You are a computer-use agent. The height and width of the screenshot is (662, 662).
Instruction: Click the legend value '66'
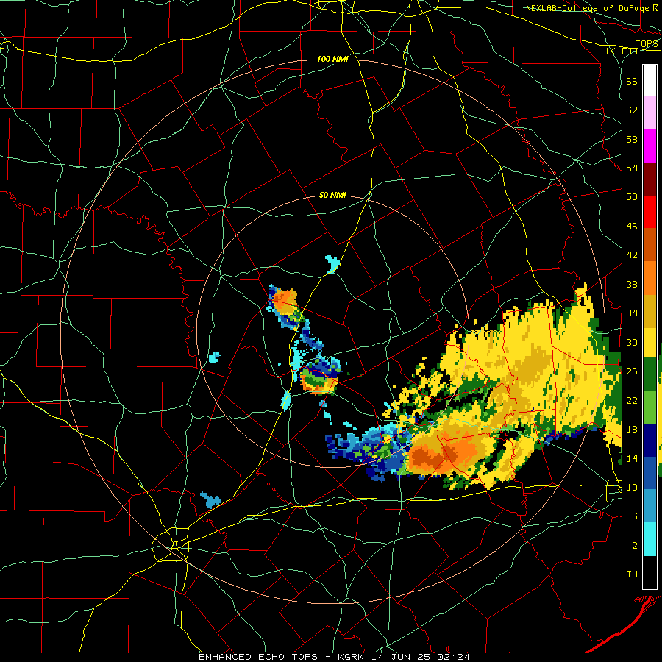(632, 82)
